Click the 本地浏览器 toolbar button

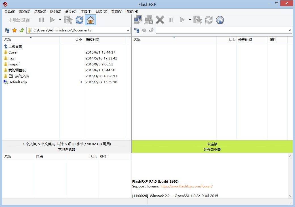coord(19,20)
